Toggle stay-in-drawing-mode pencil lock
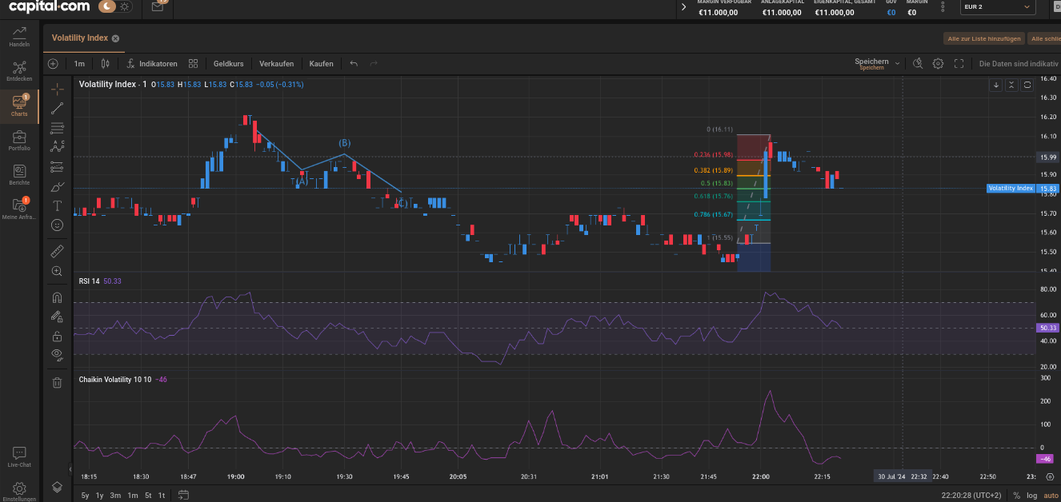Screen dimensions: 1061x502 coord(57,317)
